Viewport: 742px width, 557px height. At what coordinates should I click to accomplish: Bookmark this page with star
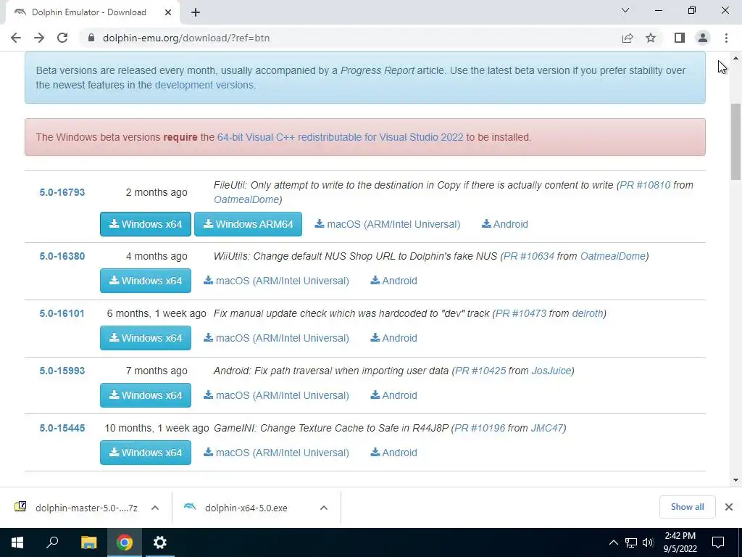click(x=651, y=38)
